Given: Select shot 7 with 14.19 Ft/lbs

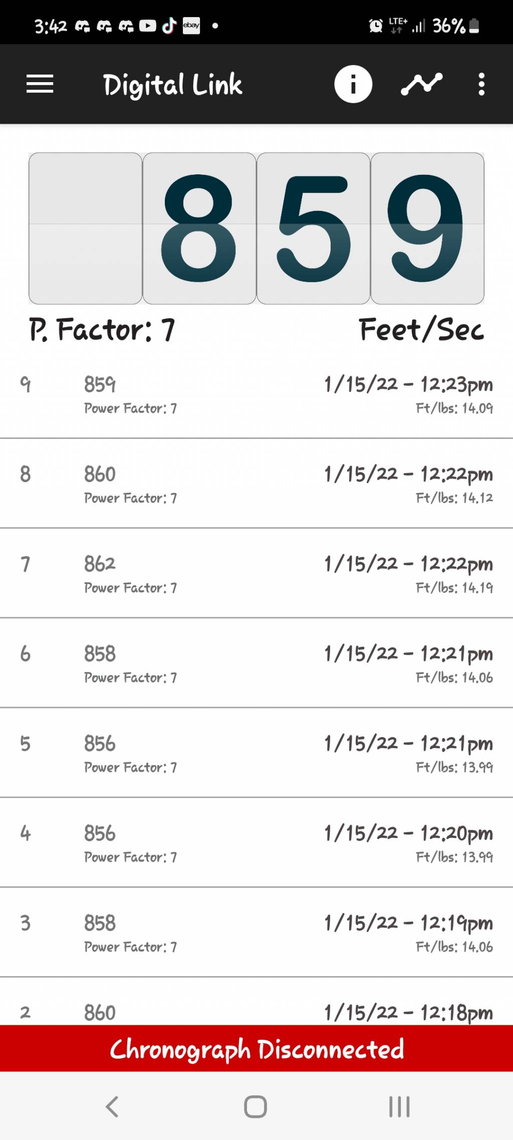Looking at the screenshot, I should tap(256, 573).
